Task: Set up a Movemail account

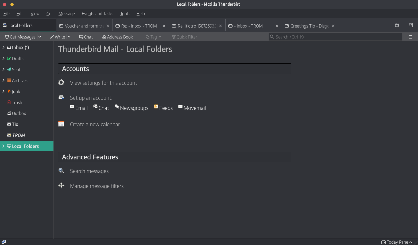Action: point(192,108)
